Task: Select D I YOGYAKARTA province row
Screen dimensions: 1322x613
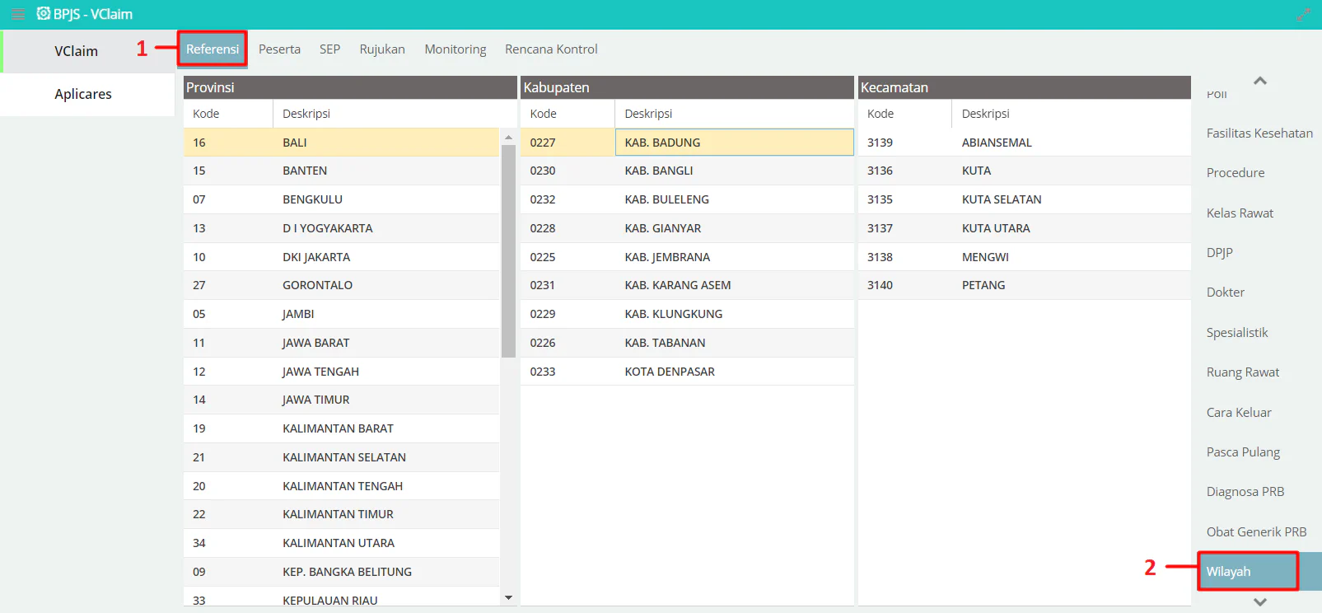Action: click(x=342, y=228)
